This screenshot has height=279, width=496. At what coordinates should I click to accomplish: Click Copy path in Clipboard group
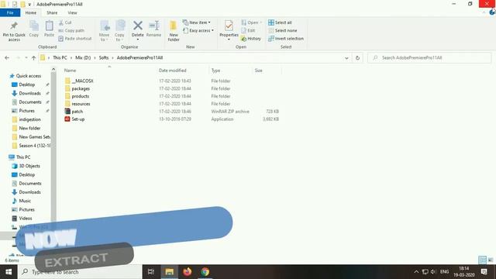pos(71,30)
